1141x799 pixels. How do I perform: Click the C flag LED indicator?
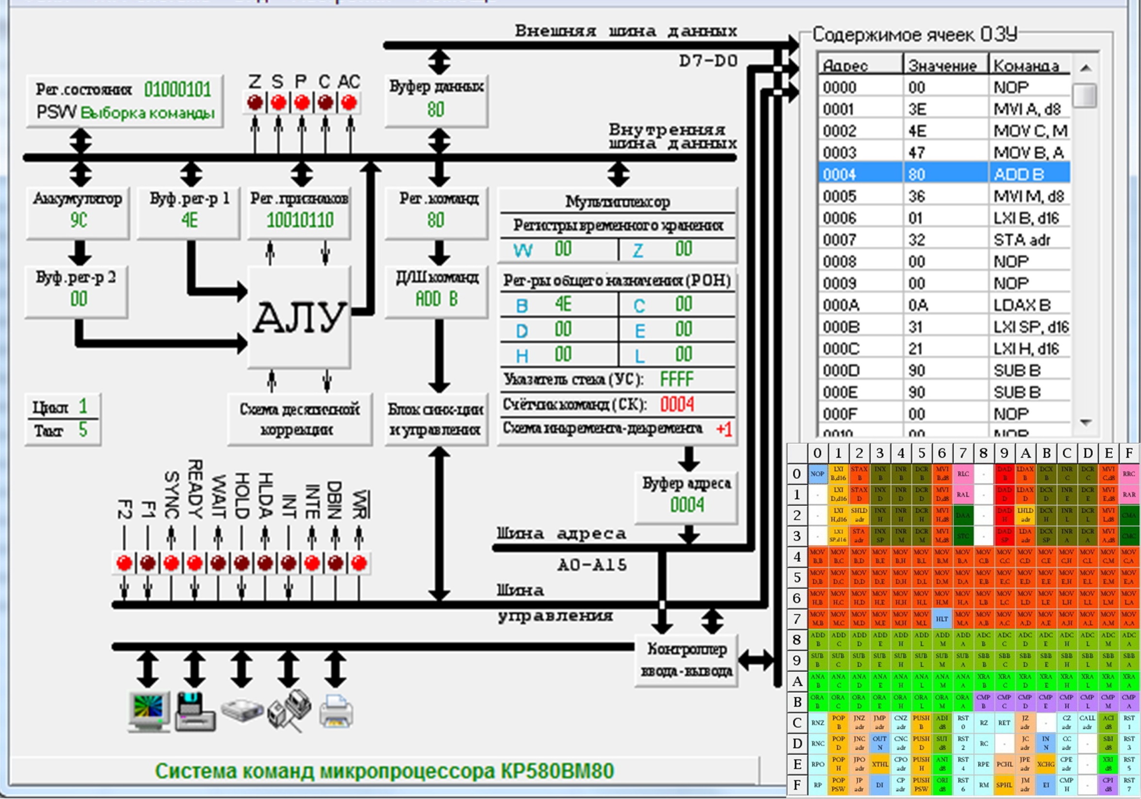click(x=325, y=103)
